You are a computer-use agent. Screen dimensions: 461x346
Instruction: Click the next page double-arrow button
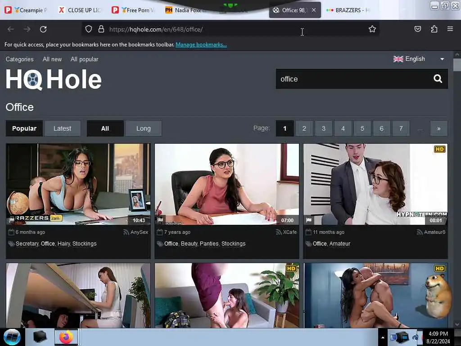(x=438, y=128)
